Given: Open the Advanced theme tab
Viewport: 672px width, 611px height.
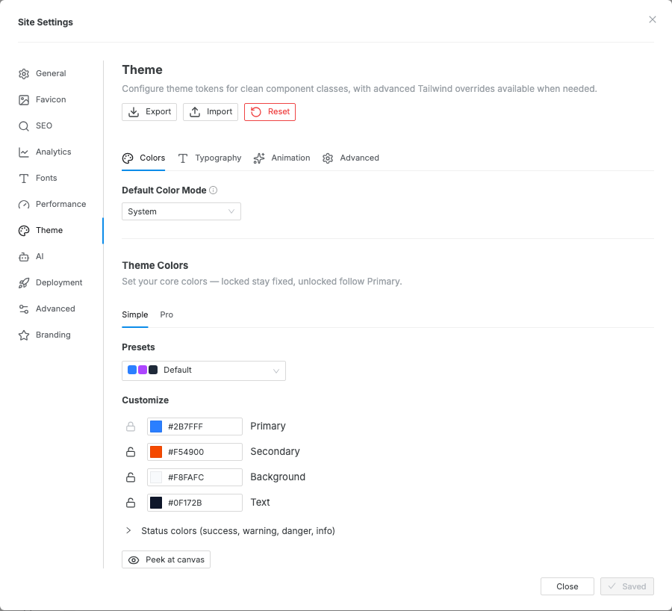Looking at the screenshot, I should click(x=351, y=158).
